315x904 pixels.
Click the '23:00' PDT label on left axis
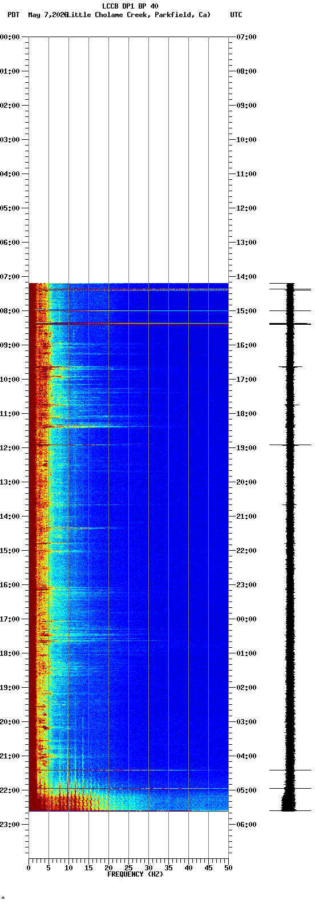[10, 825]
